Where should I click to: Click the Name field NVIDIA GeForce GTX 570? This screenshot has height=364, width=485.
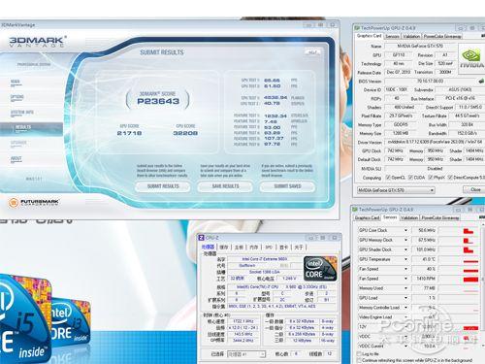[420, 47]
